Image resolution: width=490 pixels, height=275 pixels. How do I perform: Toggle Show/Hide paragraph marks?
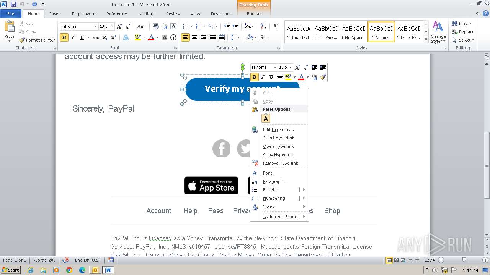[x=276, y=26]
